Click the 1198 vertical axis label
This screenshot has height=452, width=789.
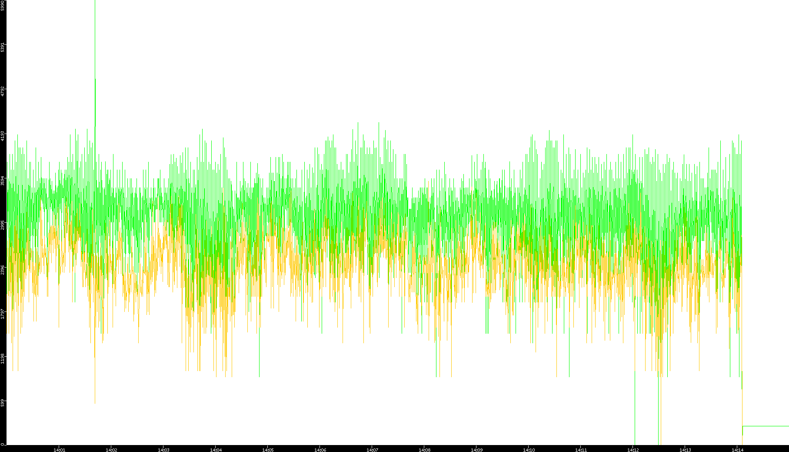(x=3, y=358)
